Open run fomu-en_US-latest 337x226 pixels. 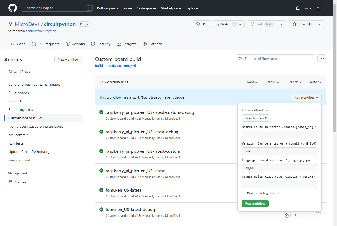(x=123, y=190)
